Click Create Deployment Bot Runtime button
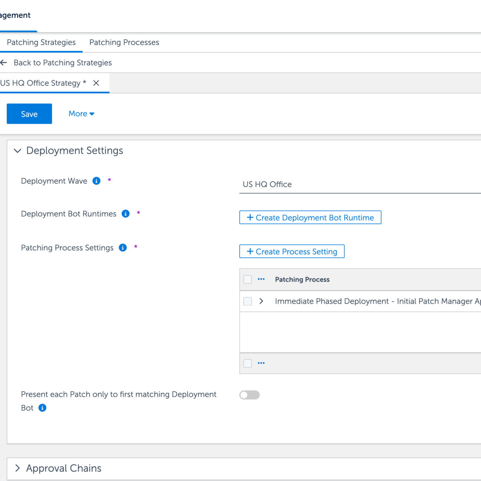Image resolution: width=481 pixels, height=481 pixels. (310, 217)
